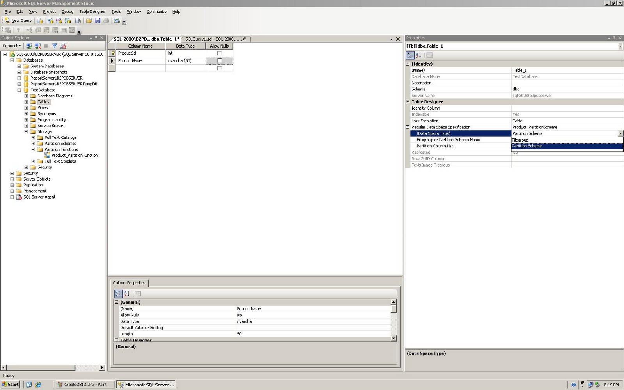624x390 pixels.
Task: Click the Manage XML Indexes icon
Action: pos(55,30)
